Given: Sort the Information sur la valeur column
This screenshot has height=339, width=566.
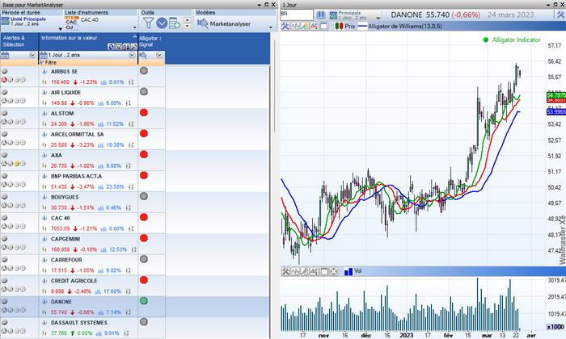Looking at the screenshot, I should (126, 47).
